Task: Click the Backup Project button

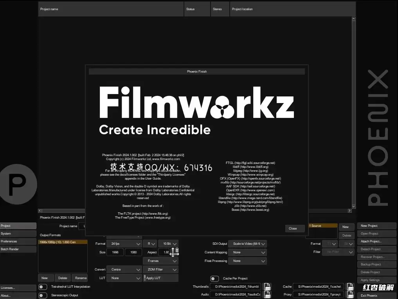Action: coord(377,265)
